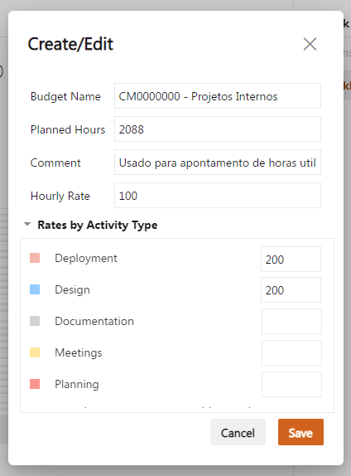Click the empty Documentation rate field
Viewport: 351px width, 476px height.
point(291,322)
